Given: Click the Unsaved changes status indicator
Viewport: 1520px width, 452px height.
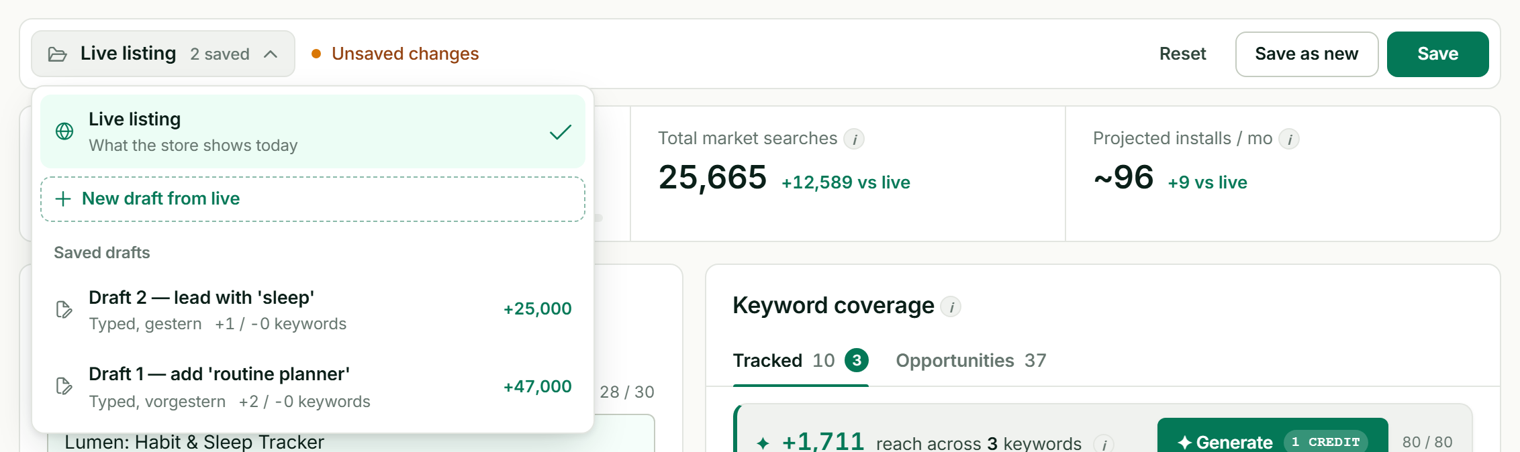Looking at the screenshot, I should (395, 54).
